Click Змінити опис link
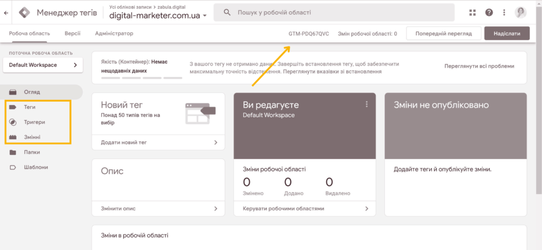Image resolution: width=542 pixels, height=250 pixels. click(x=118, y=209)
